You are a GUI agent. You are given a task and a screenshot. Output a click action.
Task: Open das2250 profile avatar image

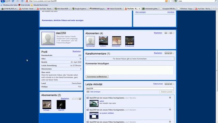click(x=48, y=38)
